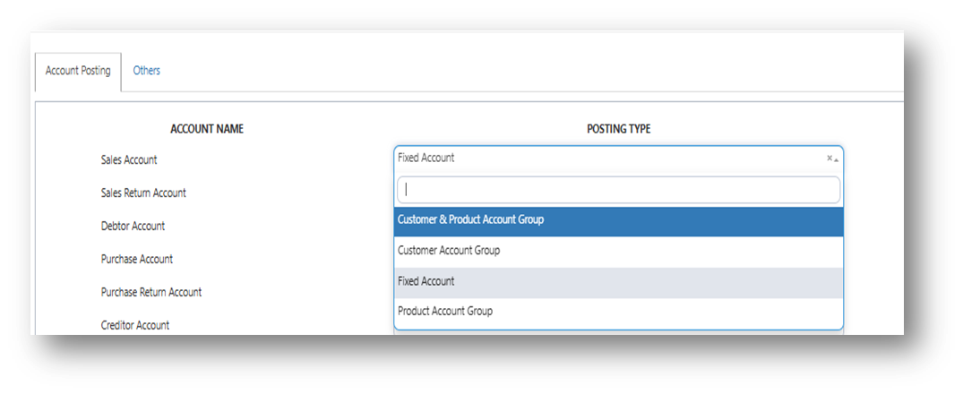Viewport: 963px width, 394px height.
Task: Click the Purchase Account label
Action: pyautogui.click(x=137, y=260)
